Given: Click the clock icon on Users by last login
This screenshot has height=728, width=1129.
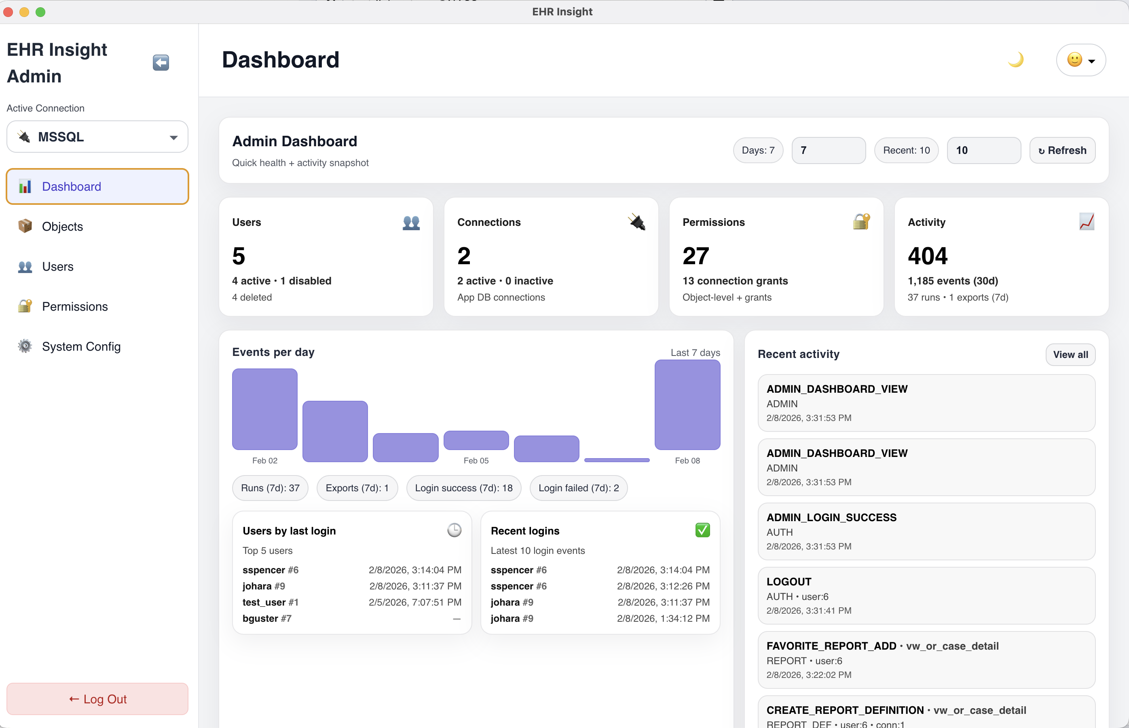Looking at the screenshot, I should 454,530.
